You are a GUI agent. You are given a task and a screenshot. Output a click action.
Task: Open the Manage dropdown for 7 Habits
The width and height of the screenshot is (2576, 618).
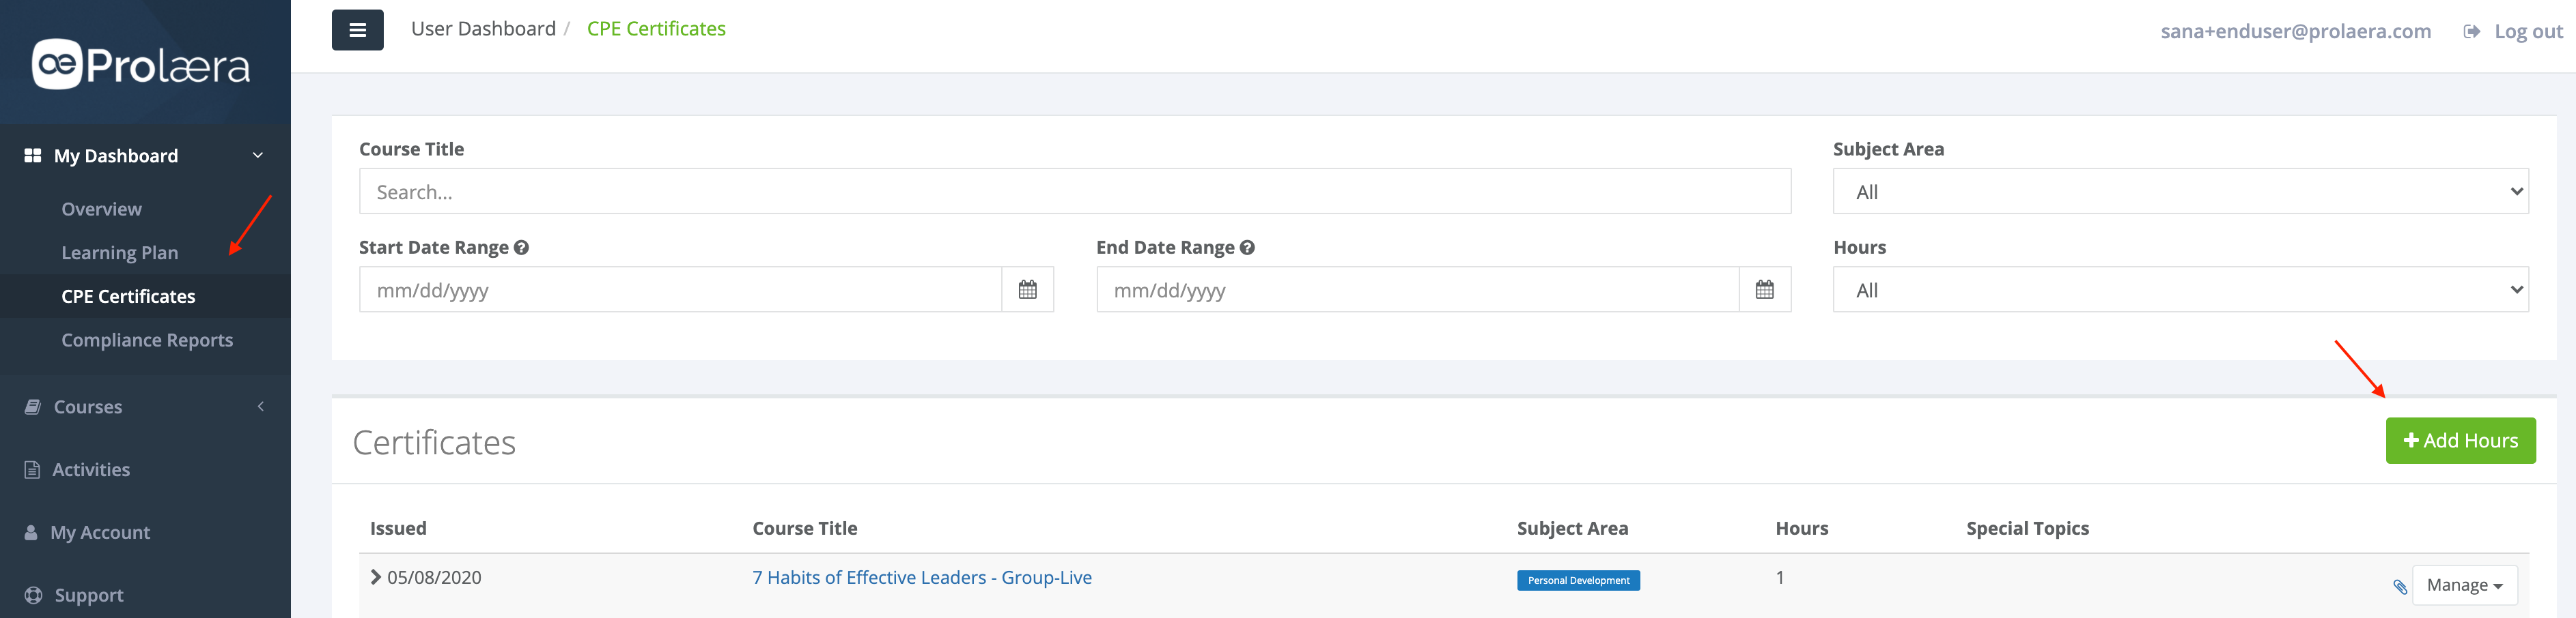click(2464, 585)
